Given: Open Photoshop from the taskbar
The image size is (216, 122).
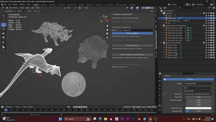Looking at the screenshot, I should tap(133, 119).
